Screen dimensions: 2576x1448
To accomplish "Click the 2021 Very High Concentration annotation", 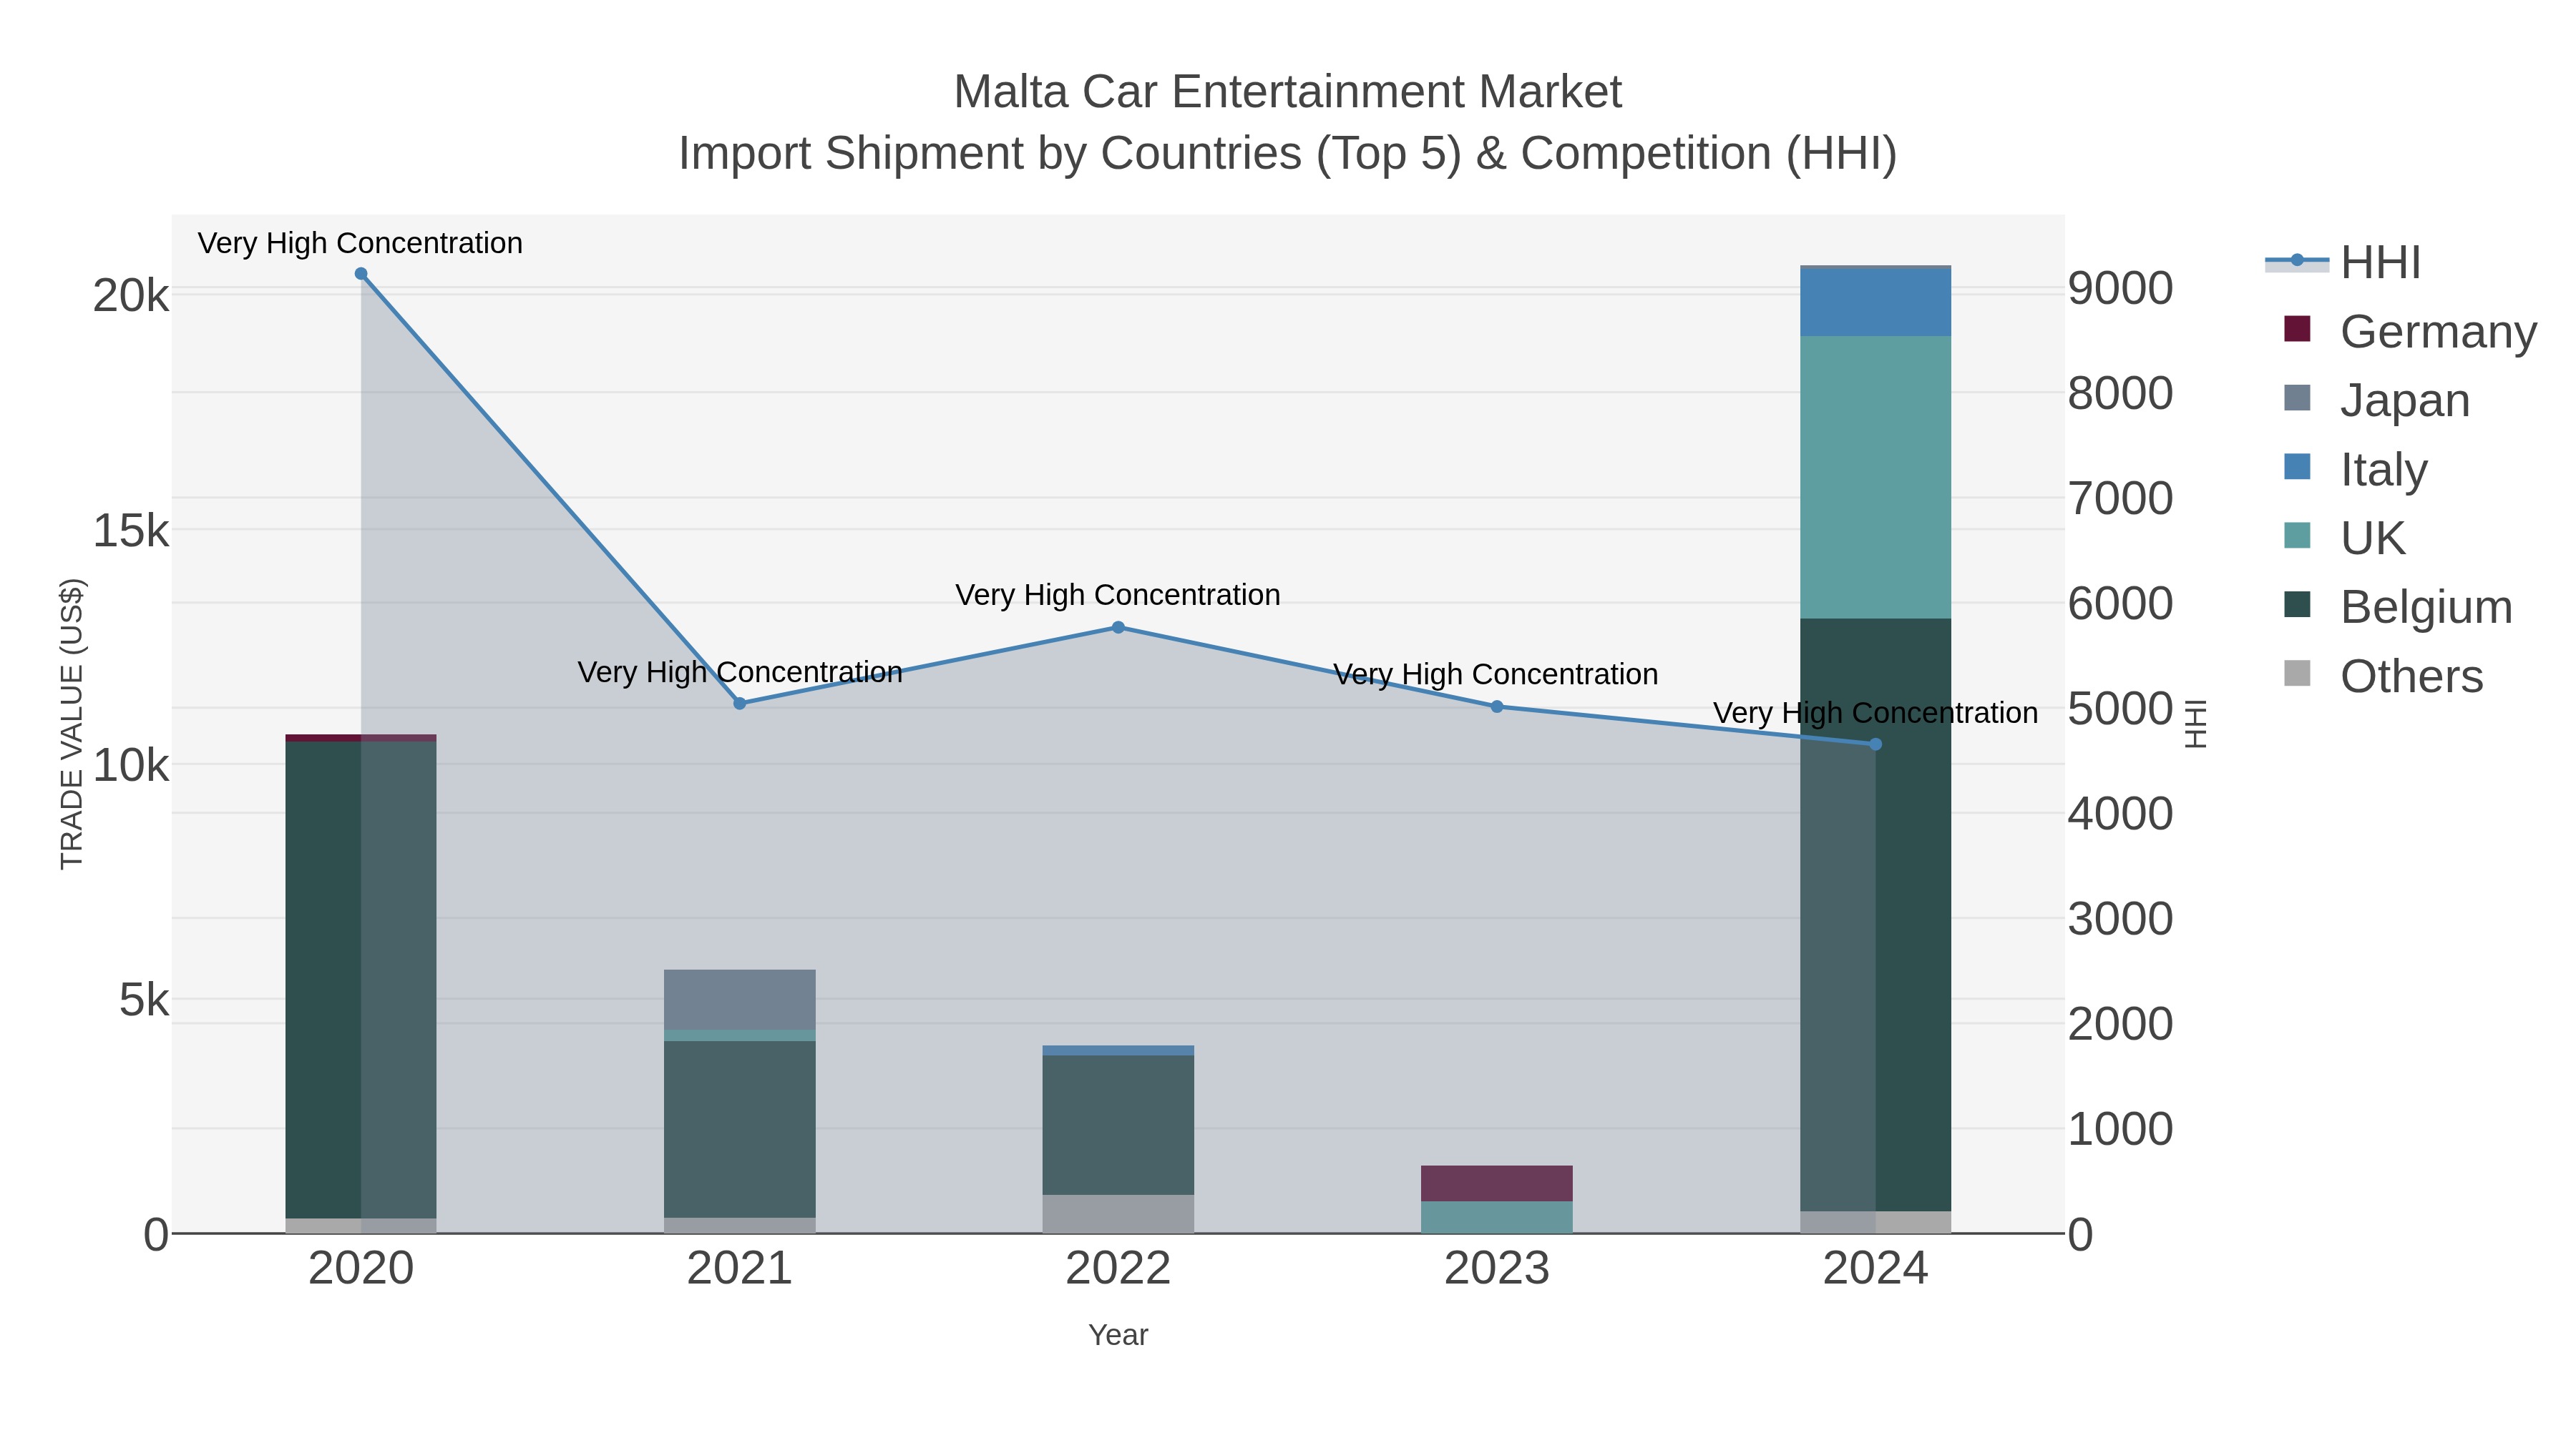I will point(740,671).
